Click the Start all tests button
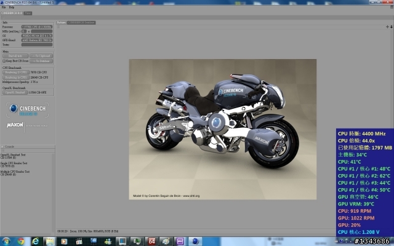 click(x=15, y=56)
